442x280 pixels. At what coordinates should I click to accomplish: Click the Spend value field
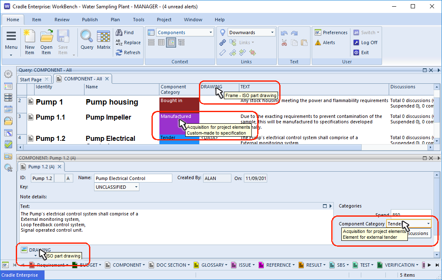pos(411,215)
